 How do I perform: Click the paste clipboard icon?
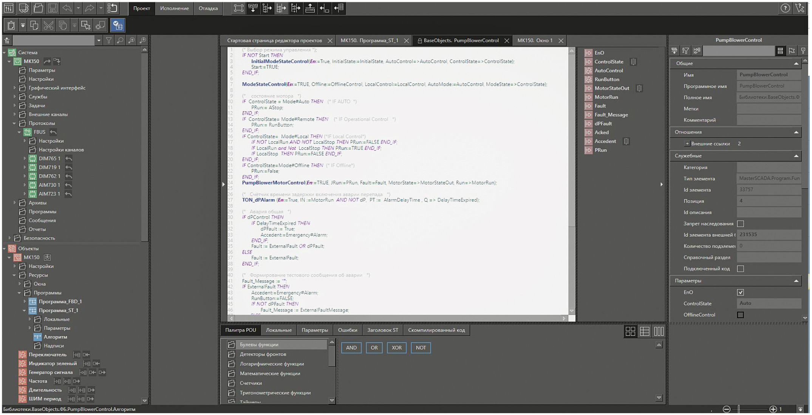[x=11, y=25]
